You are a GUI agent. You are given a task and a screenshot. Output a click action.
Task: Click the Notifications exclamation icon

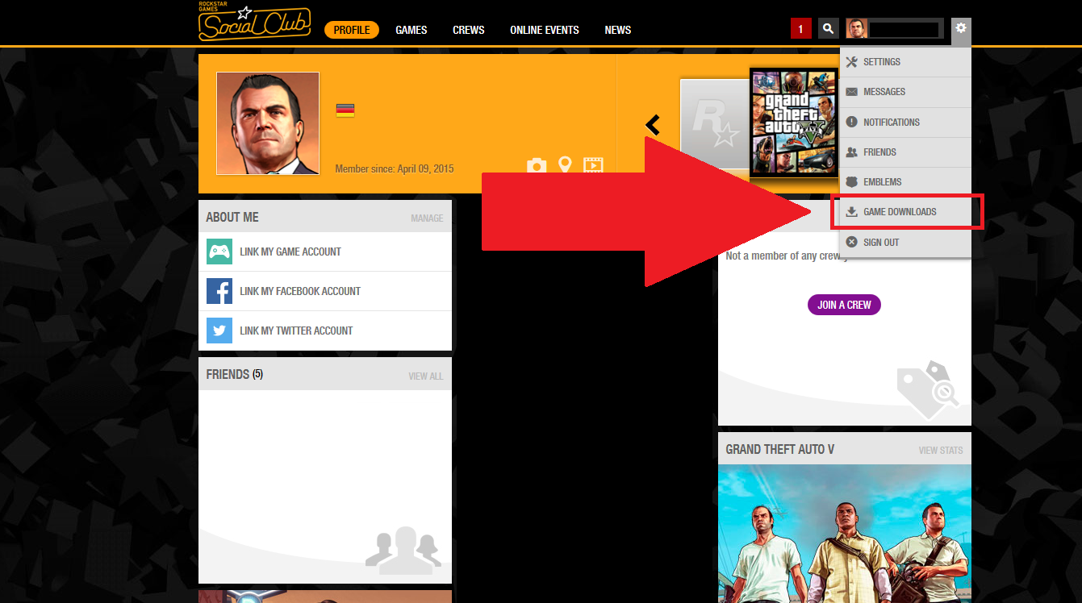click(851, 122)
